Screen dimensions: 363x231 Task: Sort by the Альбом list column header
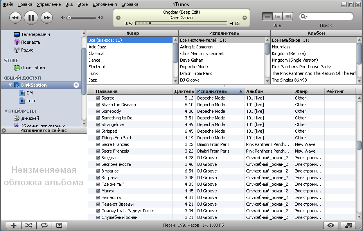[269, 91]
